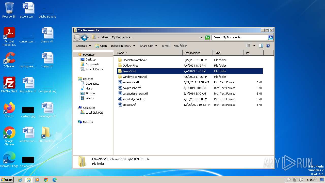Image resolution: width=325 pixels, height=183 pixels.
Task: Open the Recycle Bin desktop icon
Action: coord(9,10)
